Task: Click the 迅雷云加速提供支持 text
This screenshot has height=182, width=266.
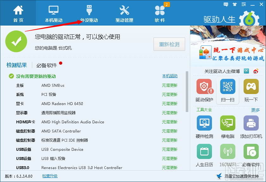Action: pyautogui.click(x=242, y=176)
